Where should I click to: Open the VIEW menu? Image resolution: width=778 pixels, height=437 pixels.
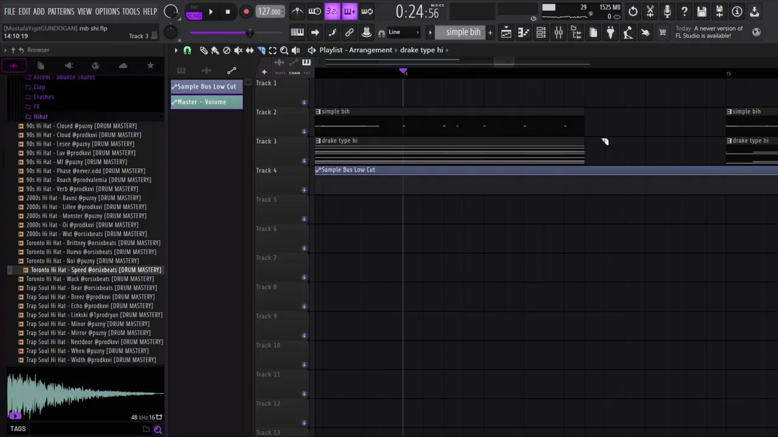(x=84, y=12)
